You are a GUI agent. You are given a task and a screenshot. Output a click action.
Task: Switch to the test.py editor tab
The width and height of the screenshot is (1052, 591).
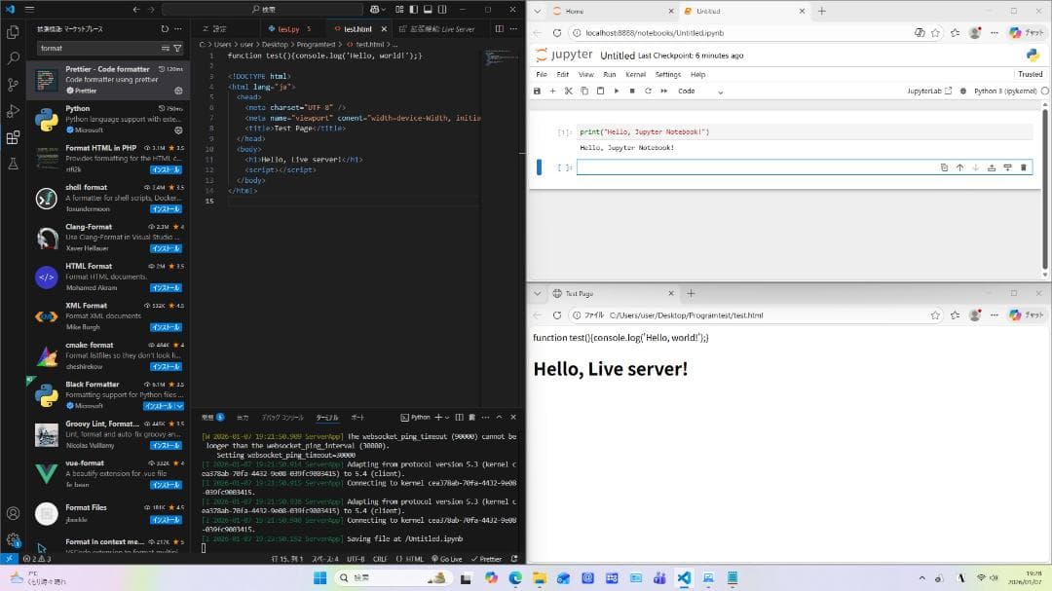[x=288, y=29]
